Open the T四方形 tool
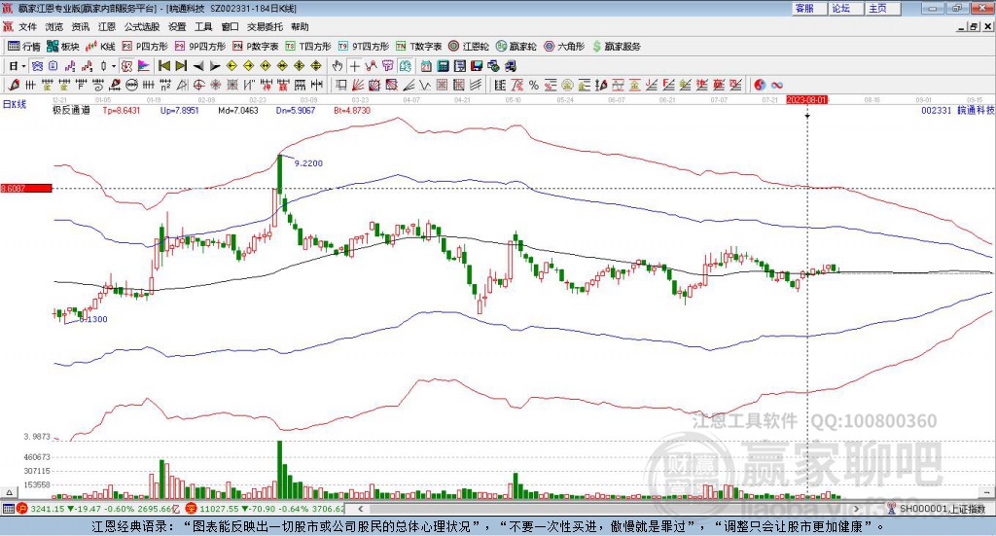 tap(308, 47)
